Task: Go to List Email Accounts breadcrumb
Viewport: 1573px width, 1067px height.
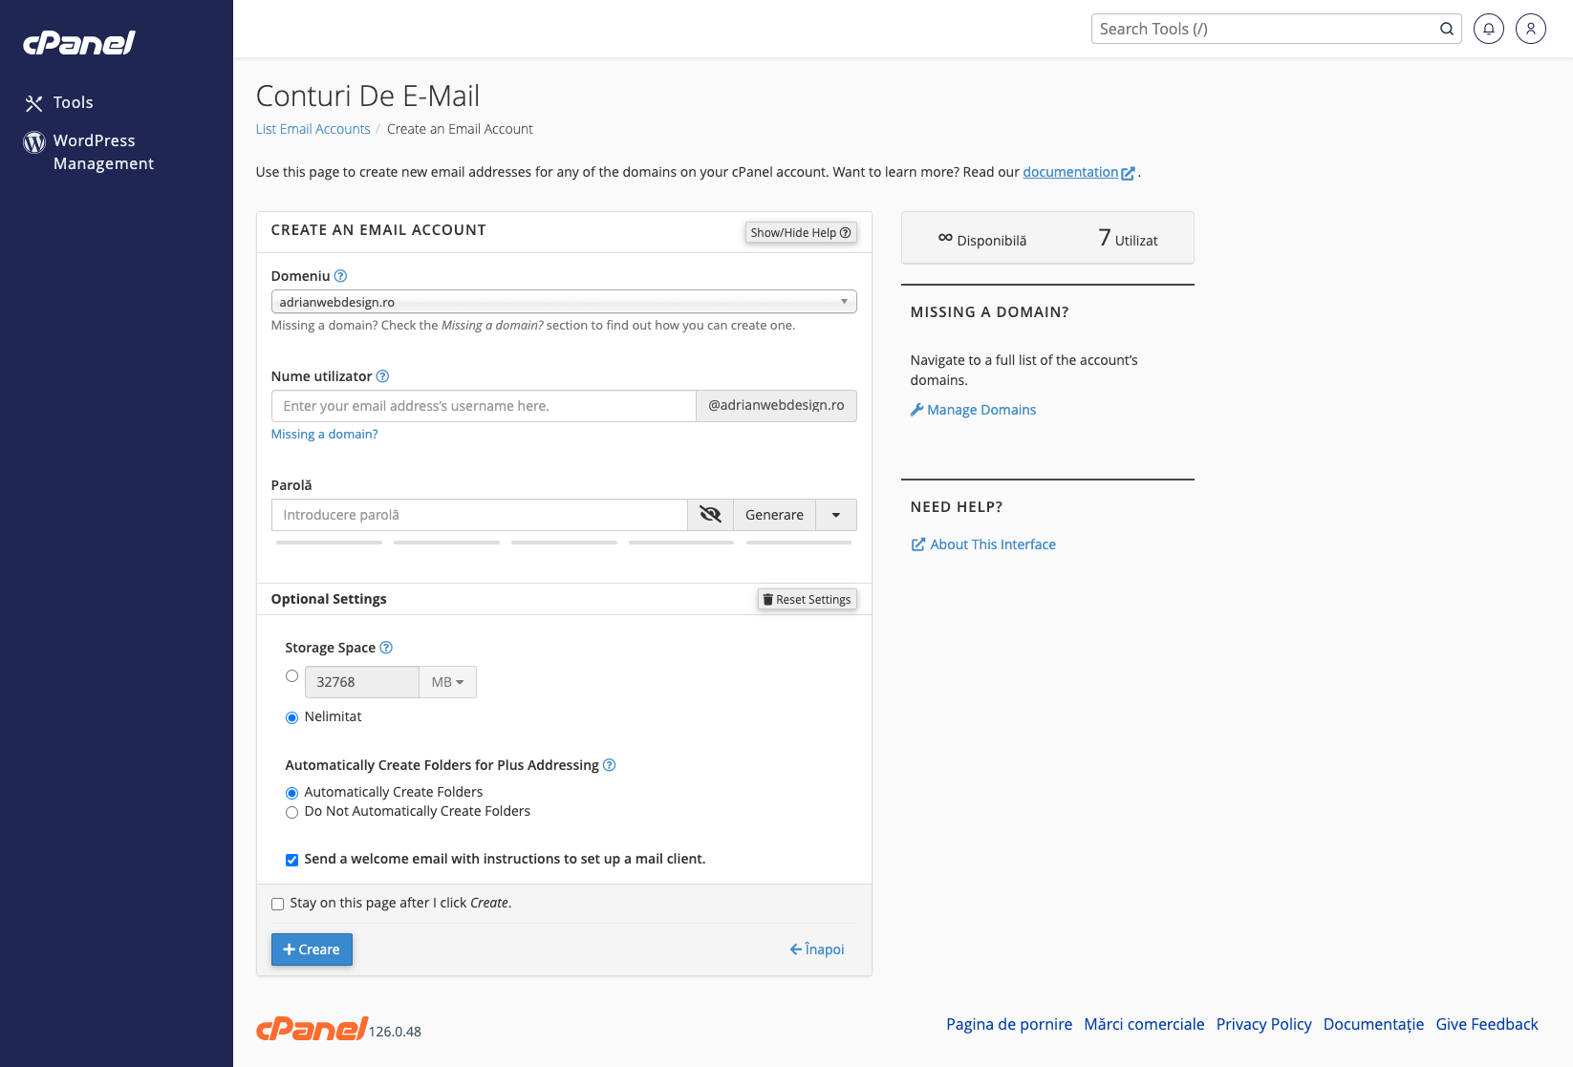Action: pos(312,129)
